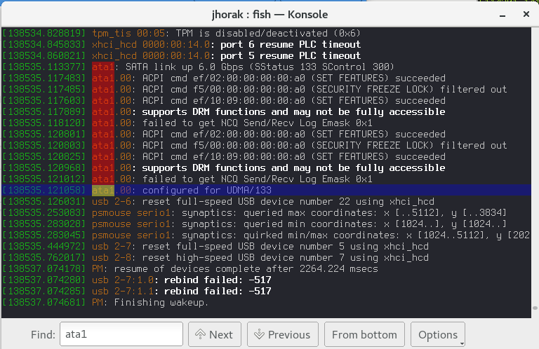The image size is (539, 349).
Task: Click the highlighted 'configured for UDMA/133' line
Action: (267, 190)
